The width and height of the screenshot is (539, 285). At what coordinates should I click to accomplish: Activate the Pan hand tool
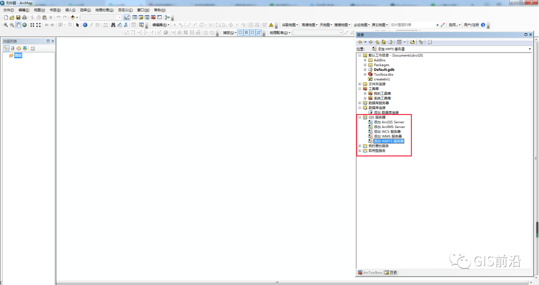tap(18, 25)
